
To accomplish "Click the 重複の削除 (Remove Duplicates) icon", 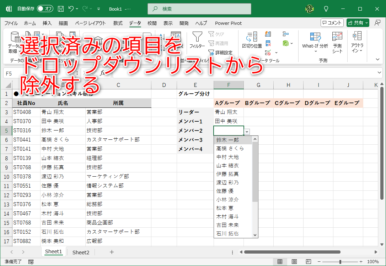I will click(x=268, y=43).
